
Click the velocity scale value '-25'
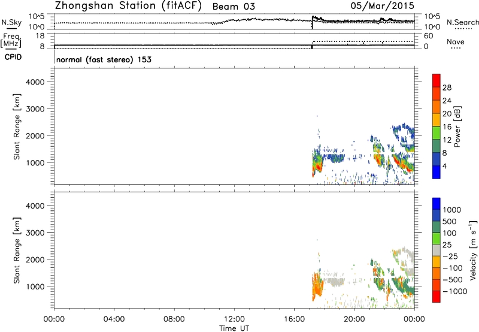[450, 256]
